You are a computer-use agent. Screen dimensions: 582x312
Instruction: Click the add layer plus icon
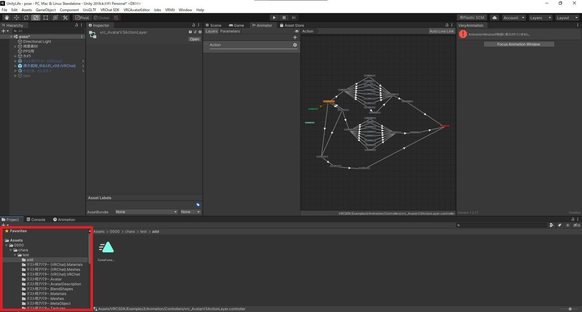(295, 37)
